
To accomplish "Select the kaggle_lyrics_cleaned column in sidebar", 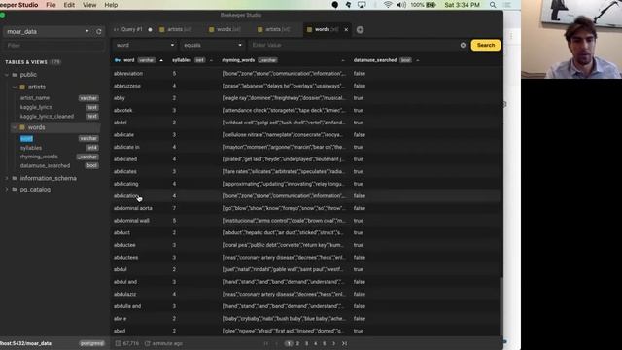I will pos(47,117).
